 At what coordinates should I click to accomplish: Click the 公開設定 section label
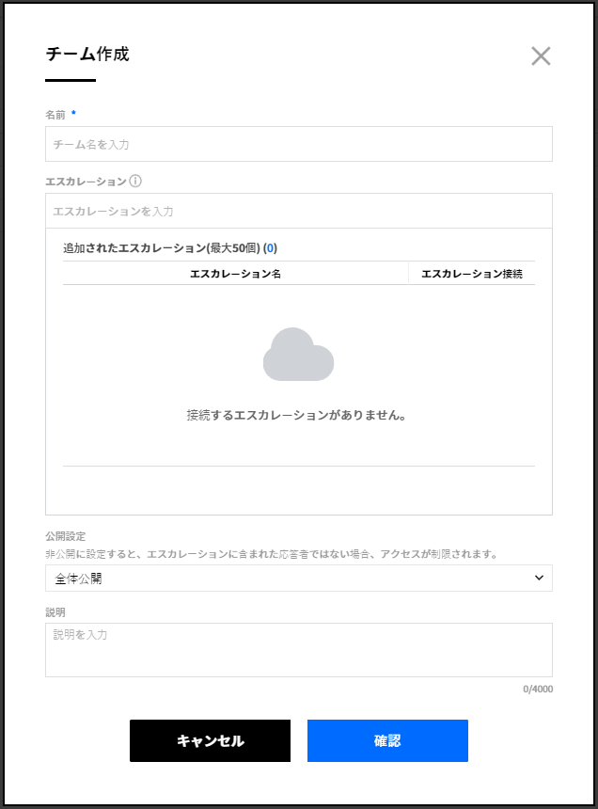click(65, 536)
